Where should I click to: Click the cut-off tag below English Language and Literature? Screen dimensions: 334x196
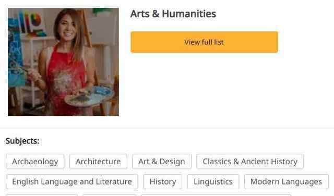(42, 195)
